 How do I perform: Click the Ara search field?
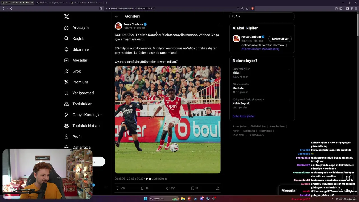[262, 16]
